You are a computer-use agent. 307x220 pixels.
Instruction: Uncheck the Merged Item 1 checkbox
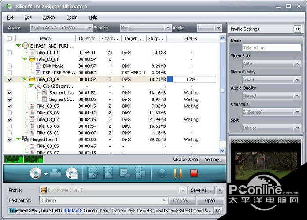tap(10, 139)
